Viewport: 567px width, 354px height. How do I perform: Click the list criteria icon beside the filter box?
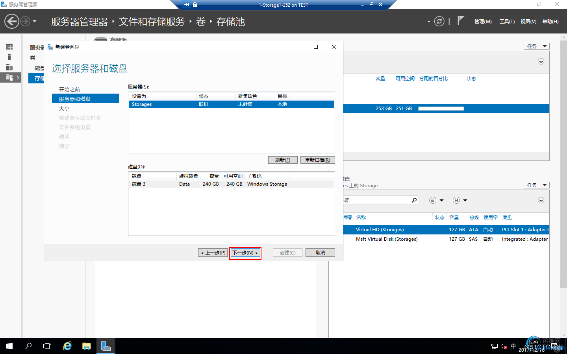pos(433,200)
